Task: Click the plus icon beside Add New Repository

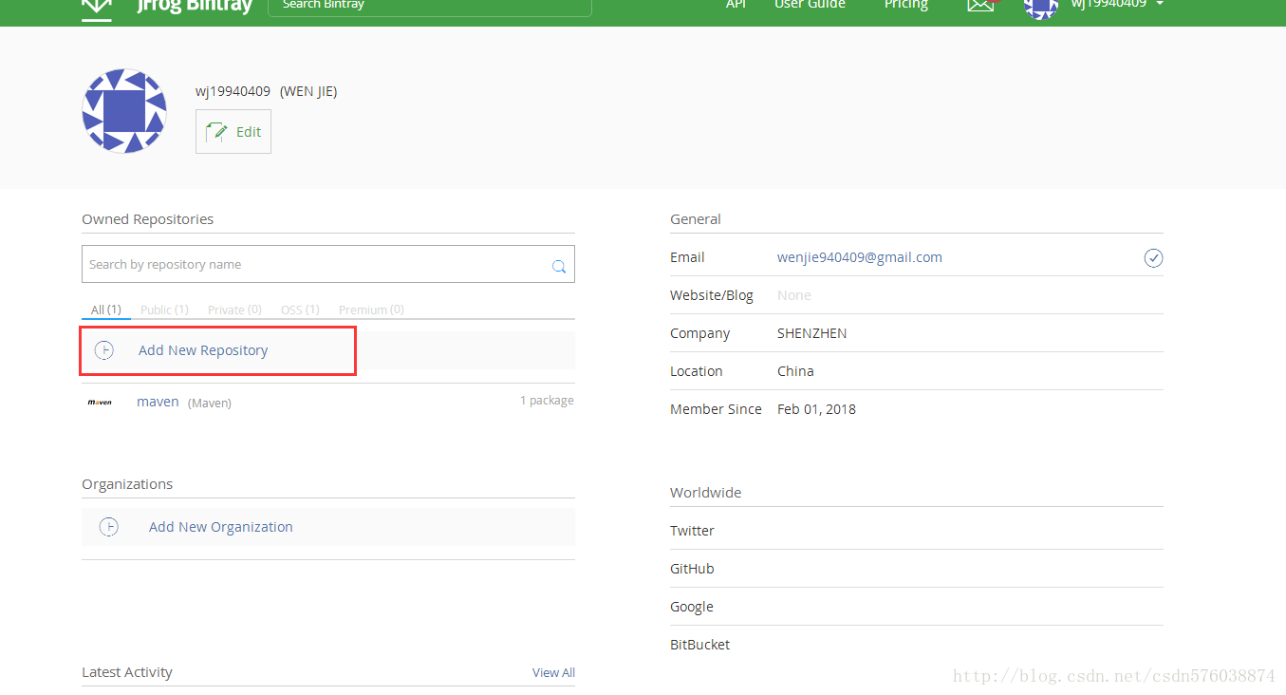Action: tap(104, 350)
